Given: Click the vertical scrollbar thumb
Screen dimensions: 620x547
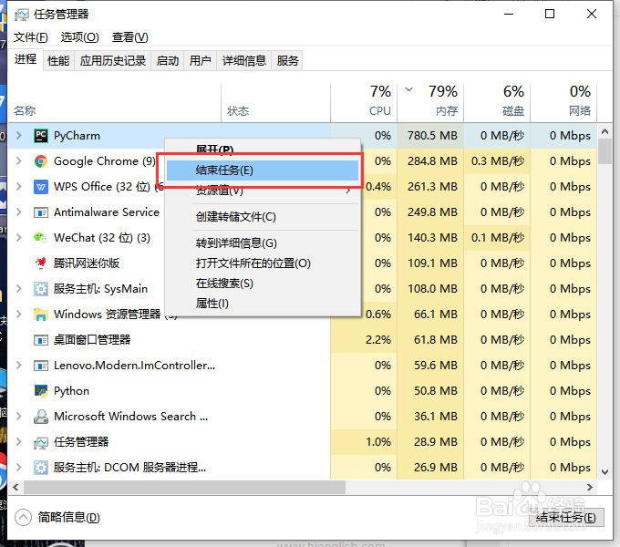Looking at the screenshot, I should 605,151.
